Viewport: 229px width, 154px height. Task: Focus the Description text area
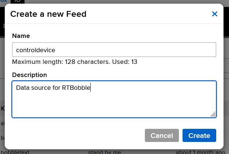click(114, 104)
